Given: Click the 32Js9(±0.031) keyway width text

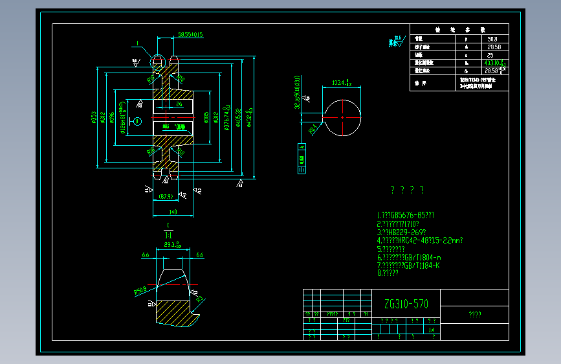Looking at the screenshot, I should 297,92.
